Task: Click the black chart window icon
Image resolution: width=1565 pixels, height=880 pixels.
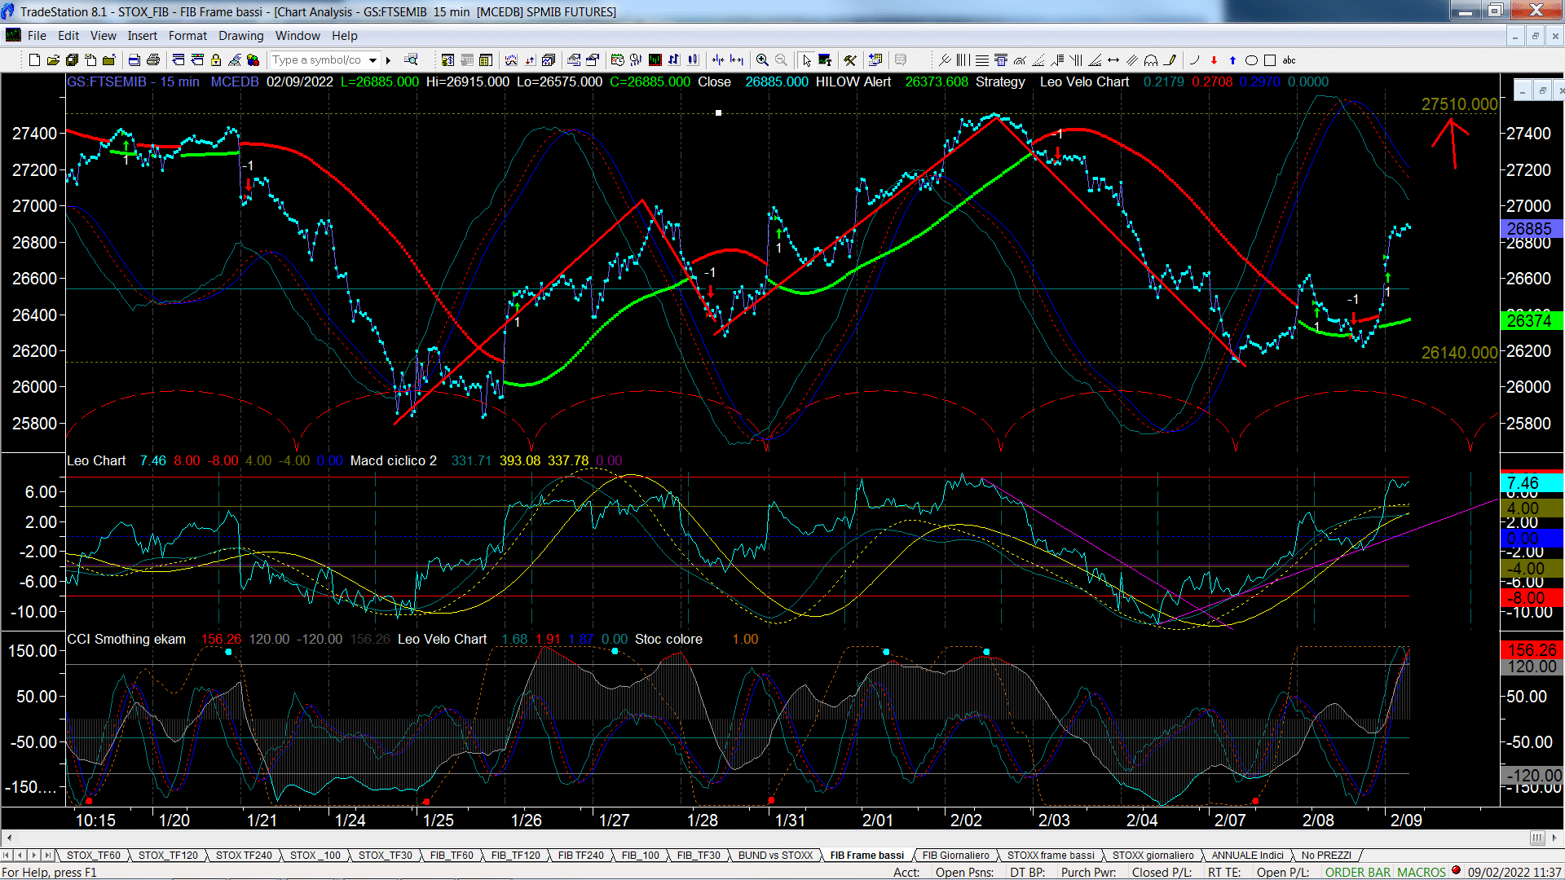Action: click(x=655, y=60)
